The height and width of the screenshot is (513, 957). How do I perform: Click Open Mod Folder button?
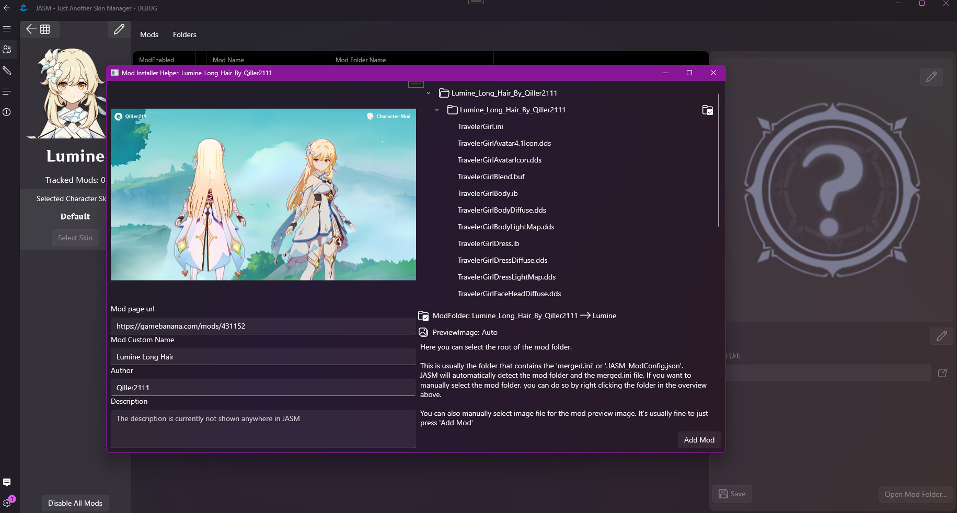pyautogui.click(x=916, y=494)
